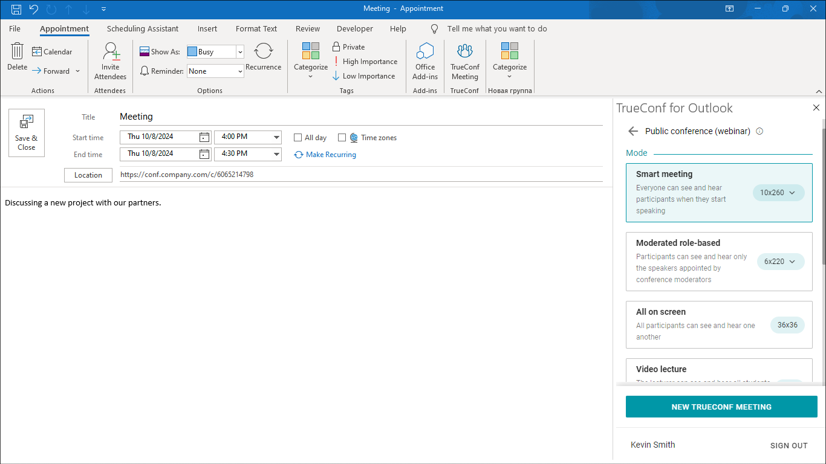
Task: Open the Insert tab
Action: point(207,28)
